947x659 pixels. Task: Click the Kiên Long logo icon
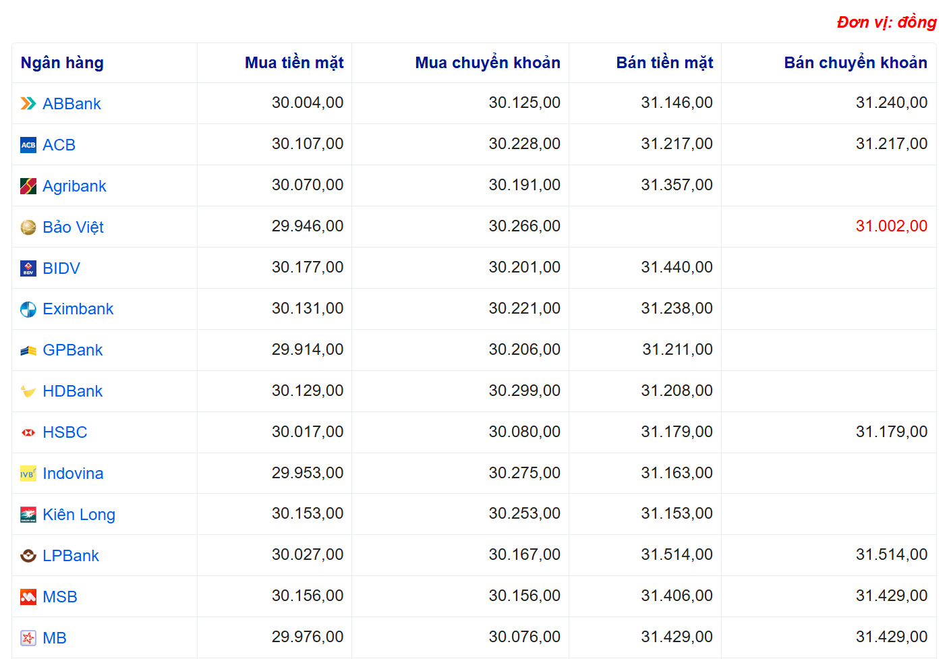click(28, 515)
